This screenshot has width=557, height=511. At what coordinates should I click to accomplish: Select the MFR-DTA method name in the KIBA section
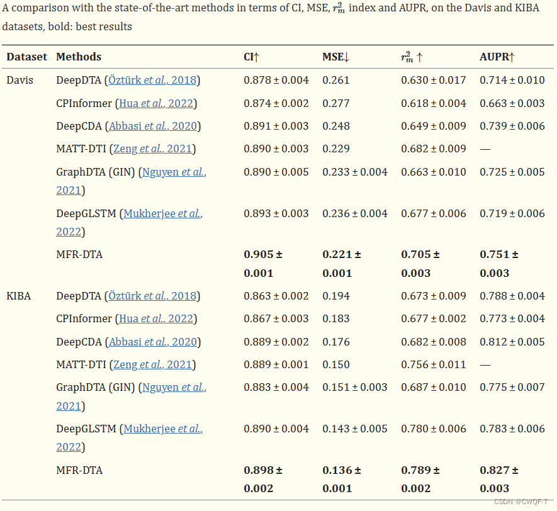(79, 471)
